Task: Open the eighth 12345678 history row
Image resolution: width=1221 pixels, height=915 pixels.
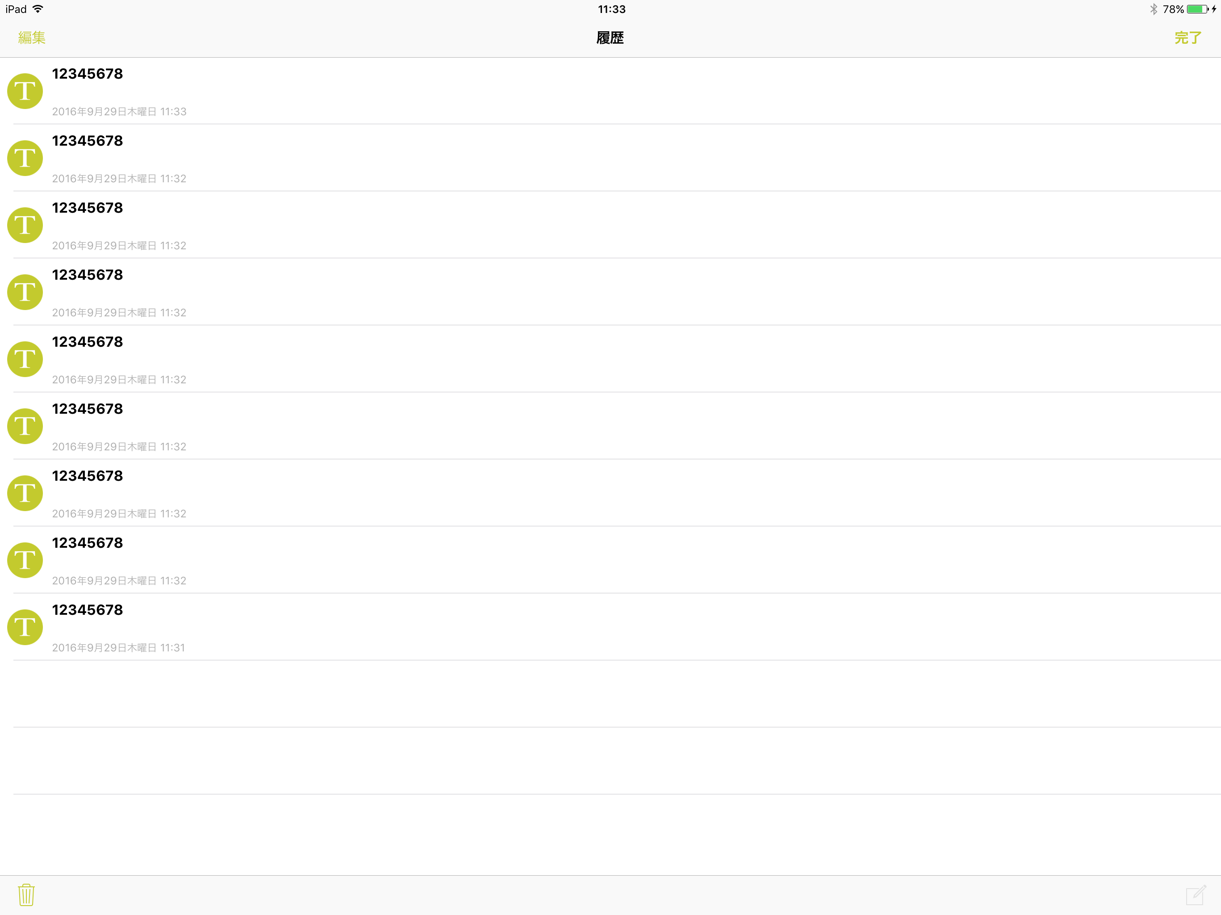Action: click(610, 560)
